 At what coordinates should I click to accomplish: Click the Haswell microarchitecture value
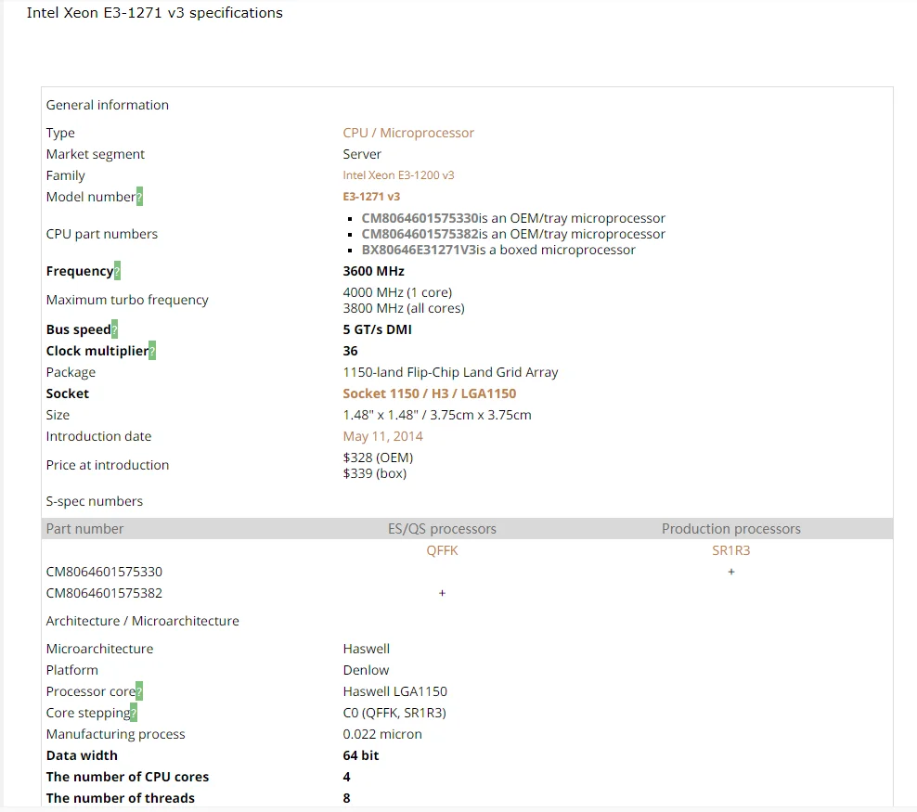(366, 649)
